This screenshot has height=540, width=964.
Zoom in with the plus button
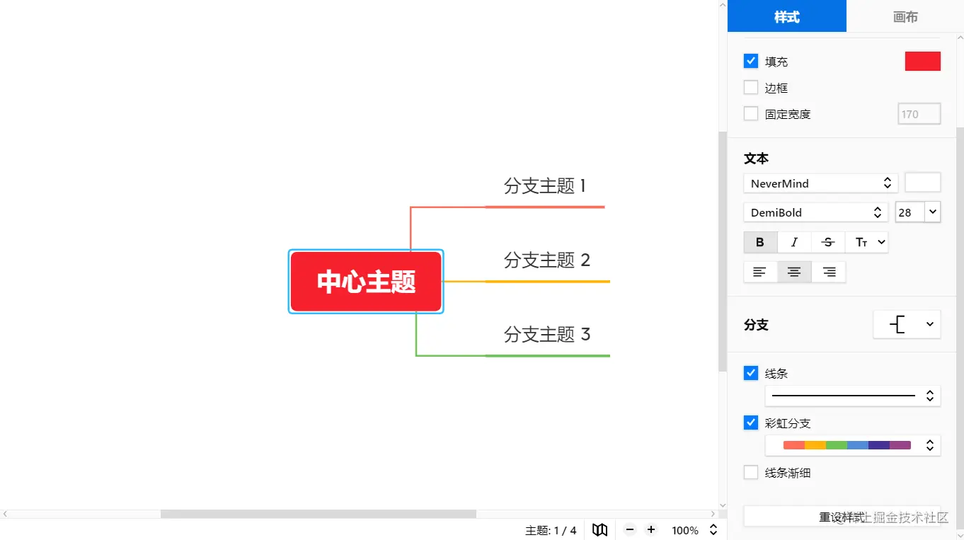651,530
